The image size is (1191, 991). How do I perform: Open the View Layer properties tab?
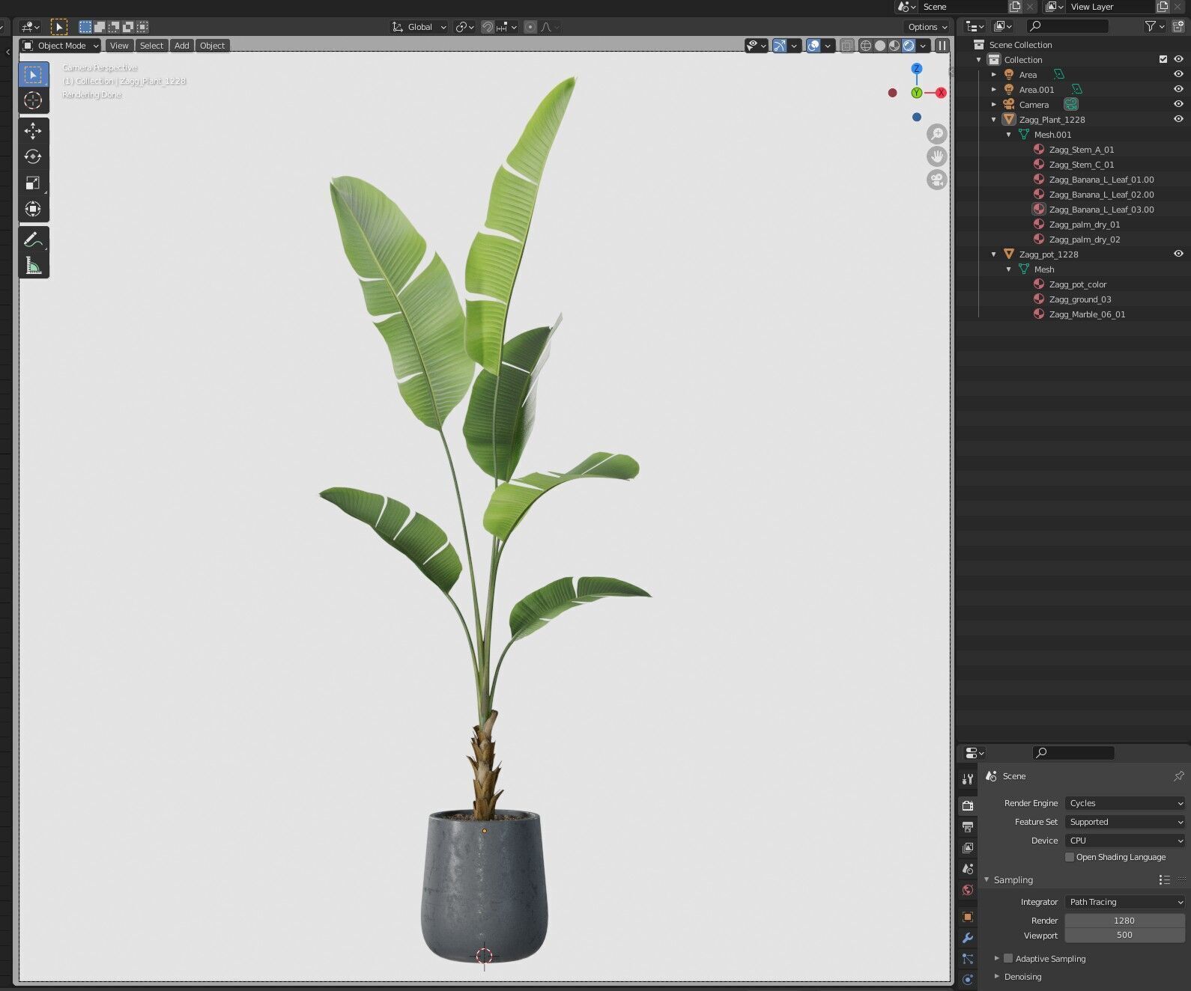click(x=968, y=847)
